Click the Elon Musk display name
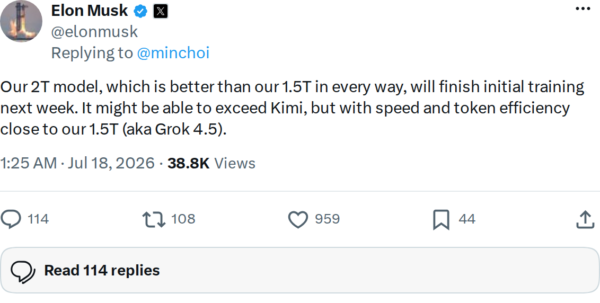Image resolution: width=600 pixels, height=303 pixels. tap(90, 11)
